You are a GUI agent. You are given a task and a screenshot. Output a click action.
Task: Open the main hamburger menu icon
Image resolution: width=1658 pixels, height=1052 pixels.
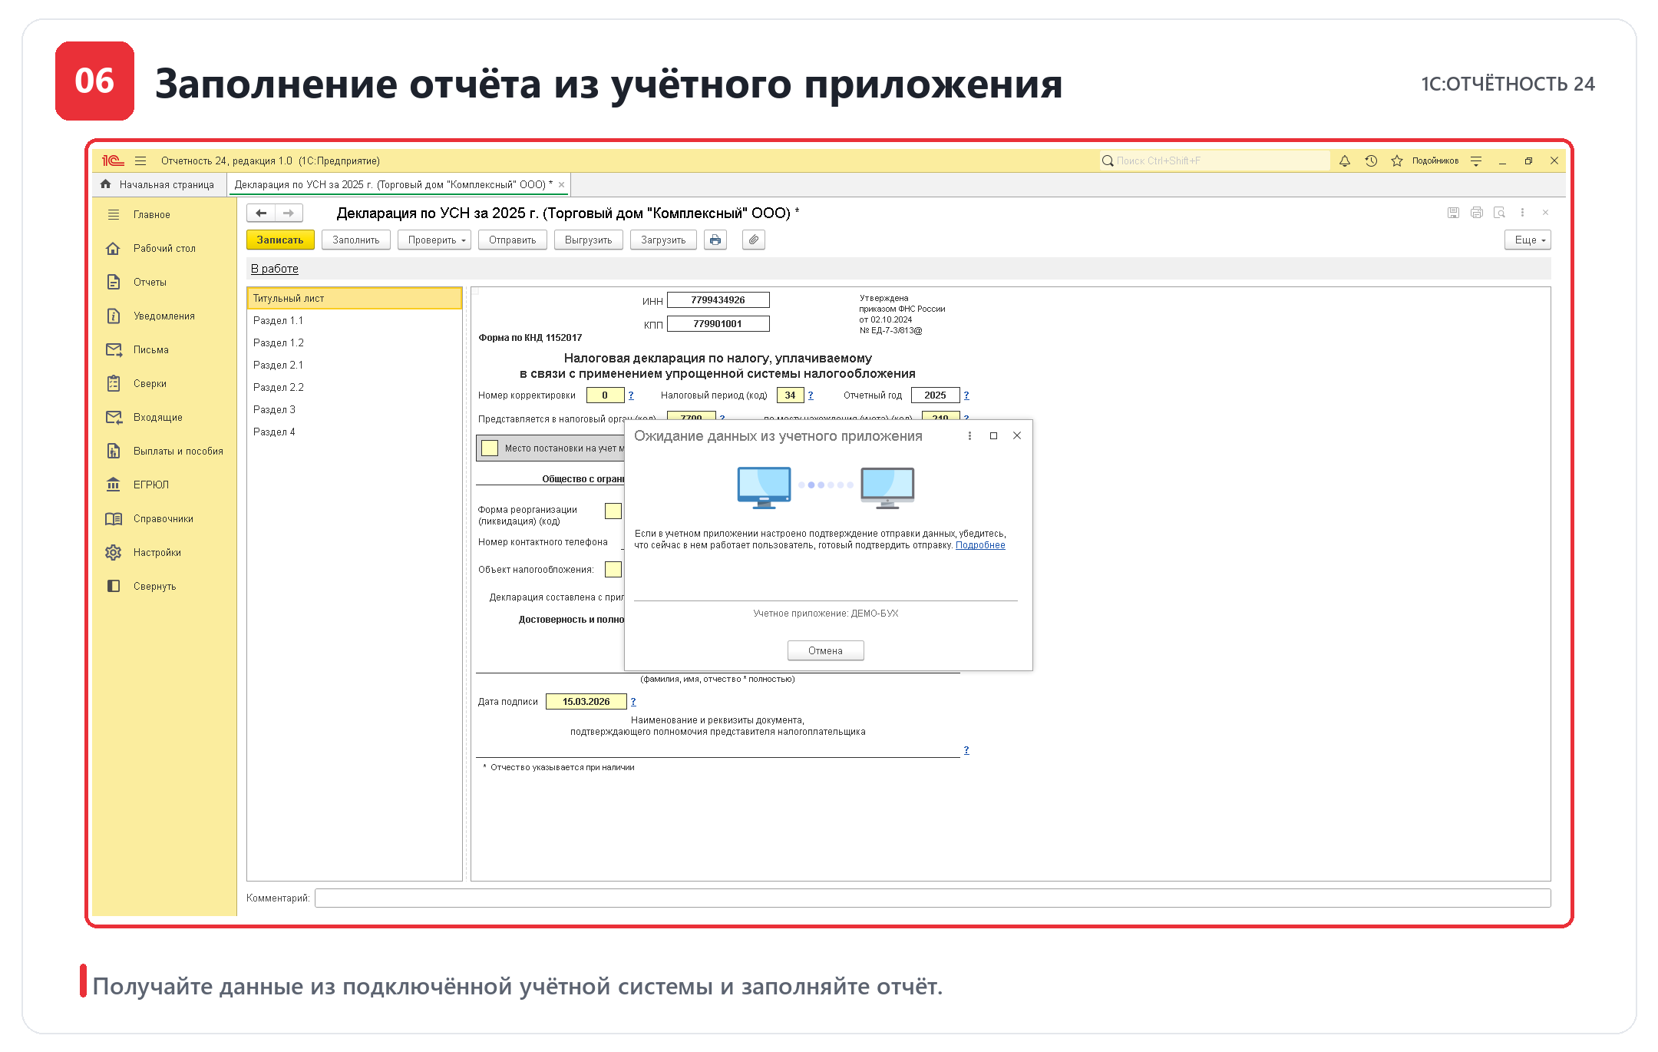140,160
